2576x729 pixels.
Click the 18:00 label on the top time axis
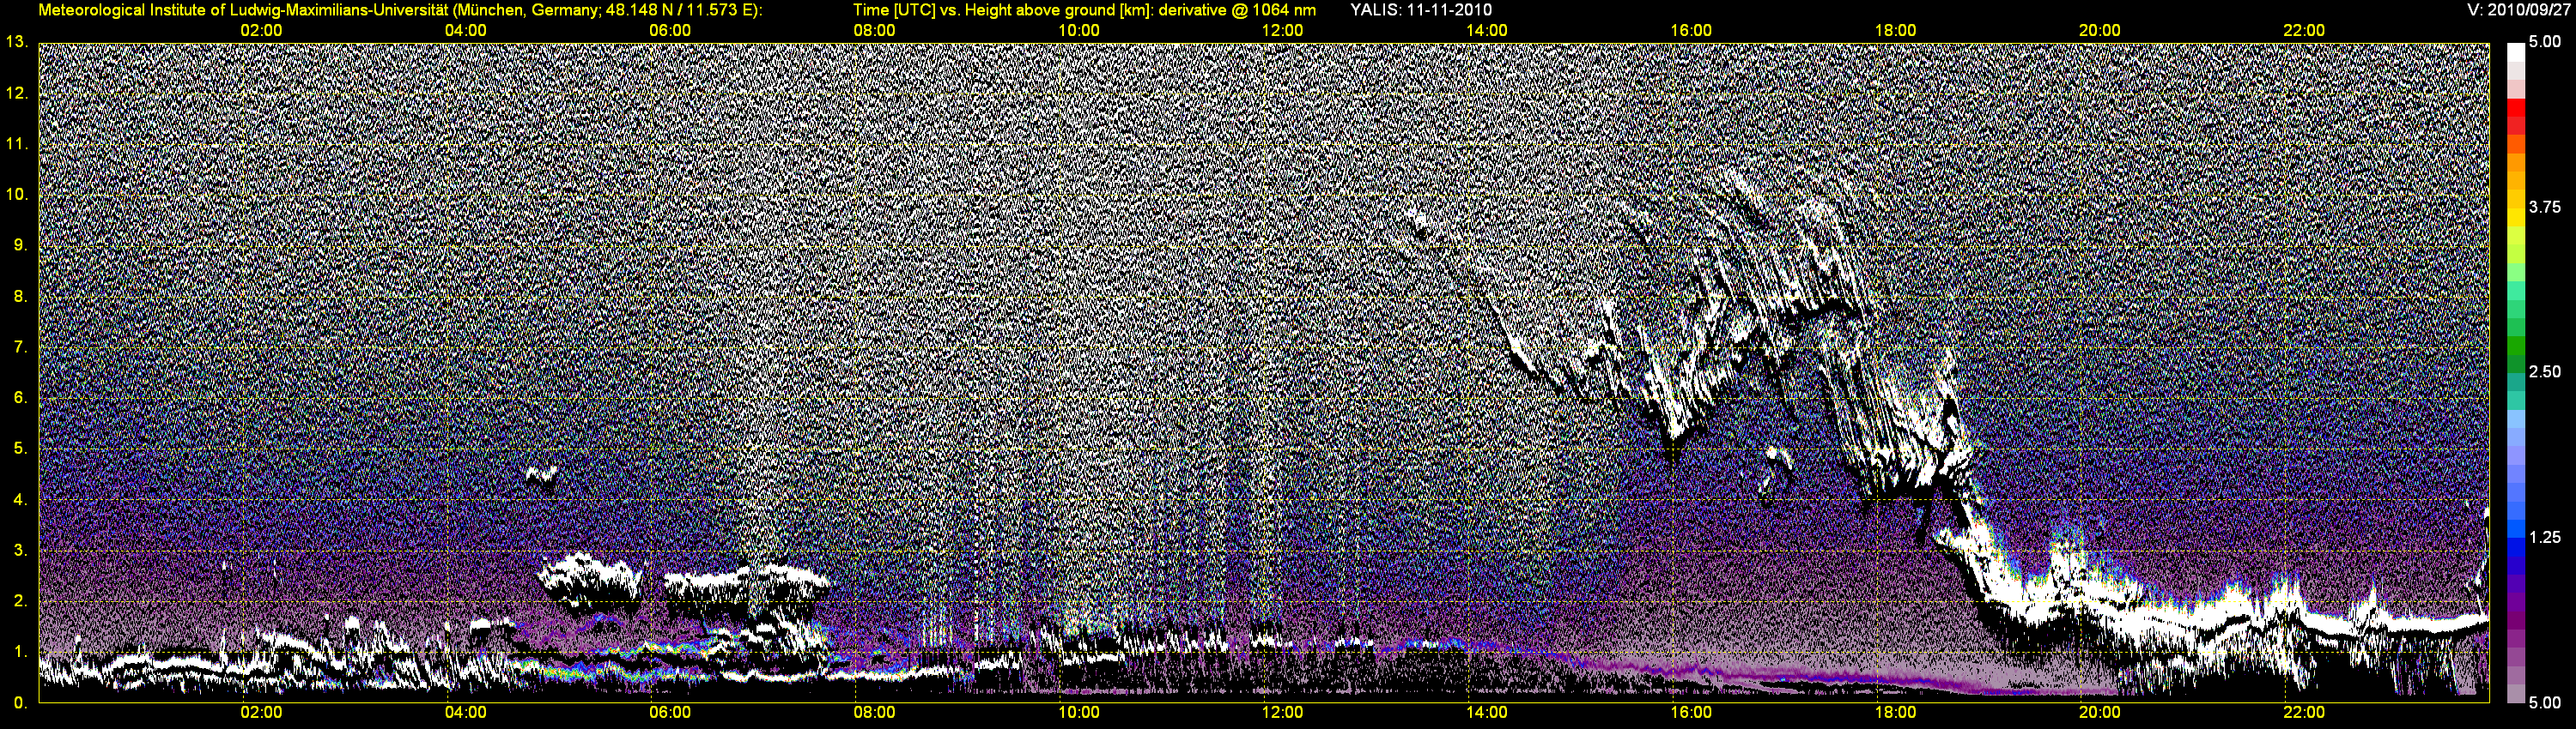[x=1895, y=30]
